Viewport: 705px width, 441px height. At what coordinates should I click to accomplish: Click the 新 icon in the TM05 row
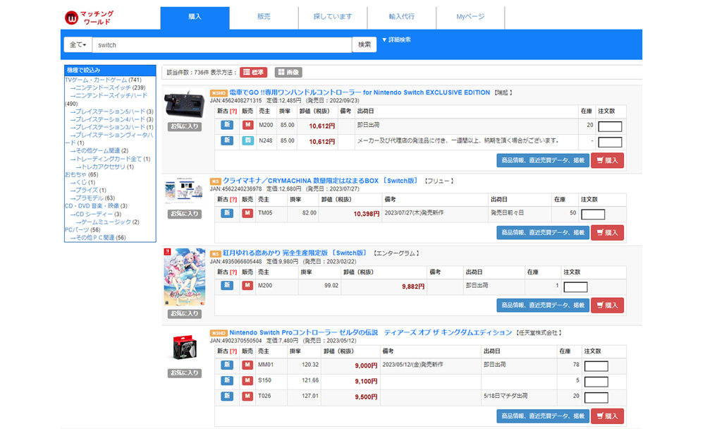(227, 213)
